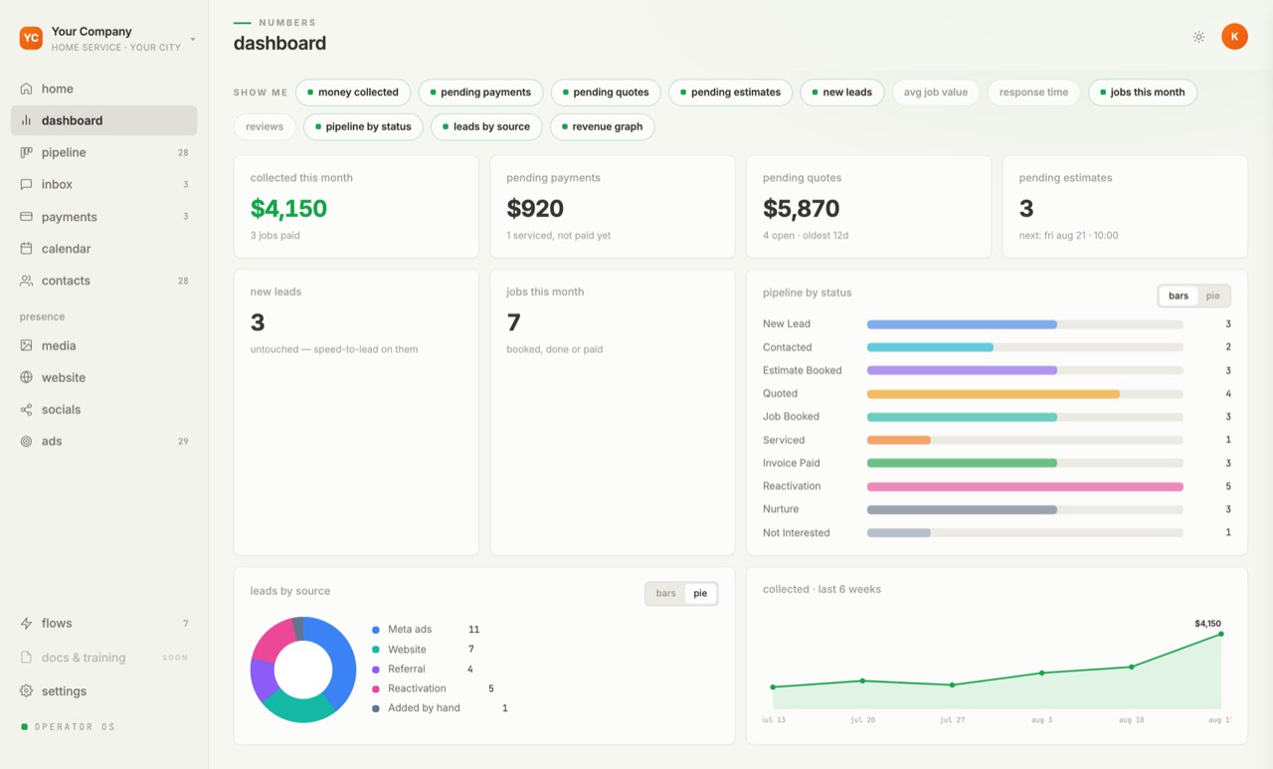1273x769 pixels.
Task: Click the calendar icon in sidebar
Action: point(26,249)
